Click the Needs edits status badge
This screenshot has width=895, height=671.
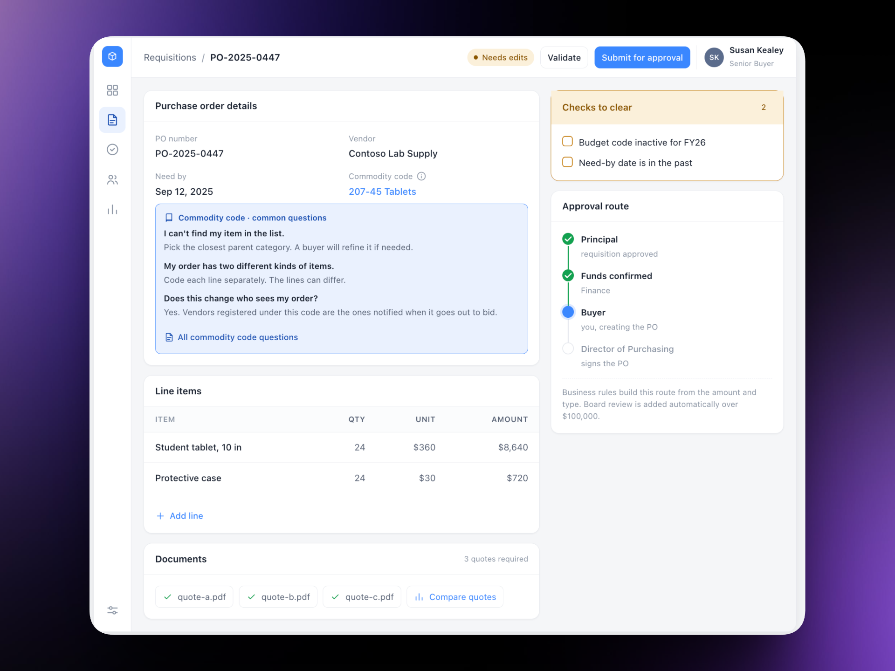coord(500,57)
